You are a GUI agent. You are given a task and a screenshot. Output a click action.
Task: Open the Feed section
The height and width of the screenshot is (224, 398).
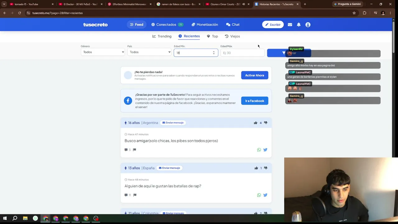coord(137,25)
